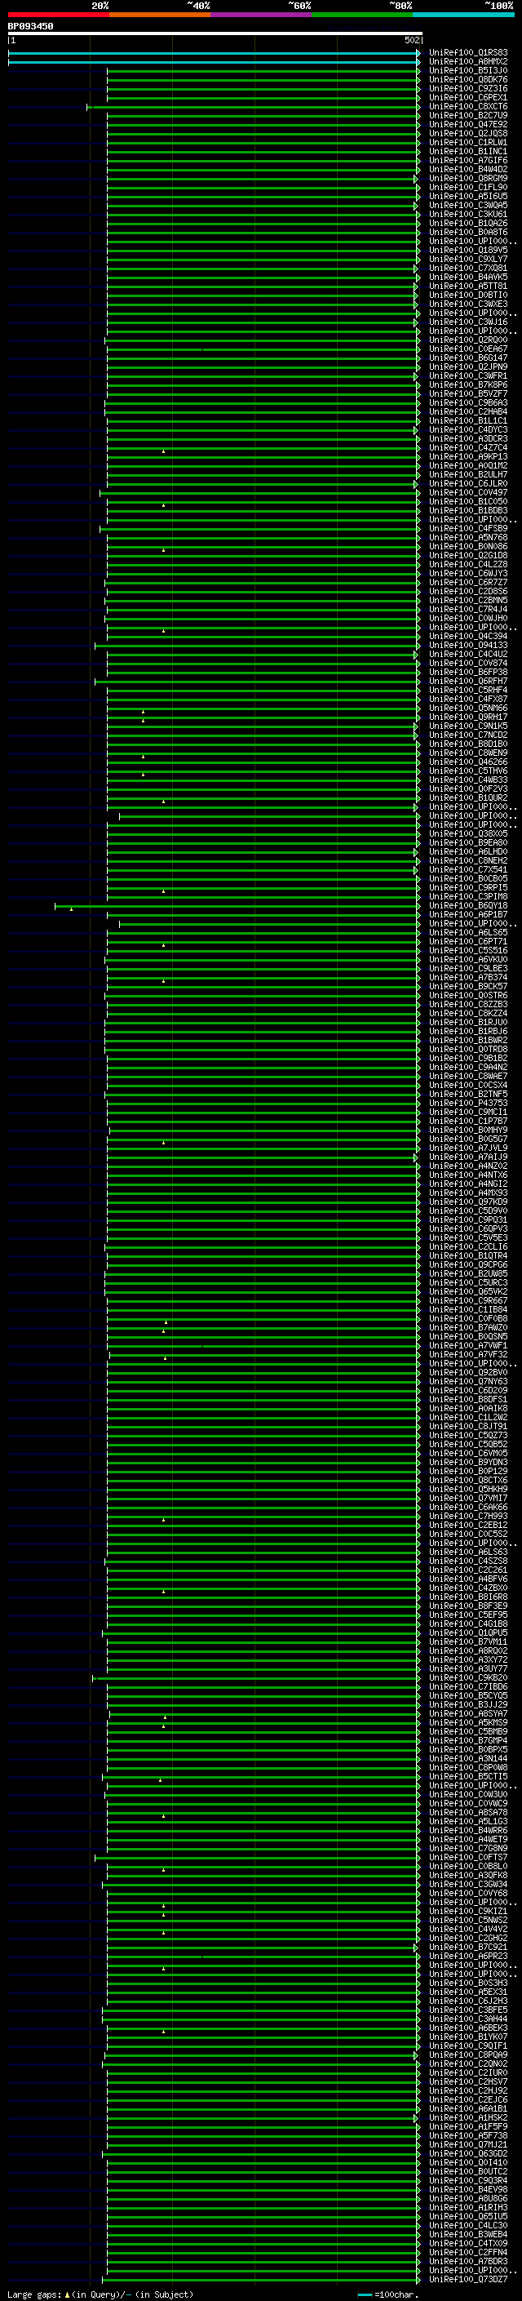The image size is (522, 2301).
Task: Open last hit UniRef100_Q73DZ7
Action: click(467, 2279)
